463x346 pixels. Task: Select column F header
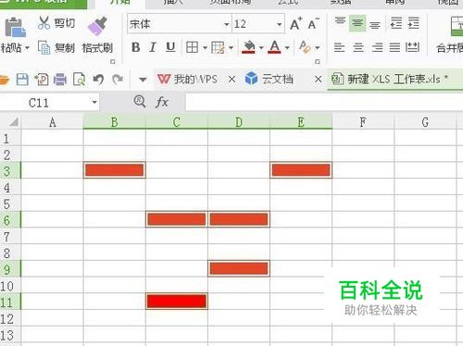363,122
